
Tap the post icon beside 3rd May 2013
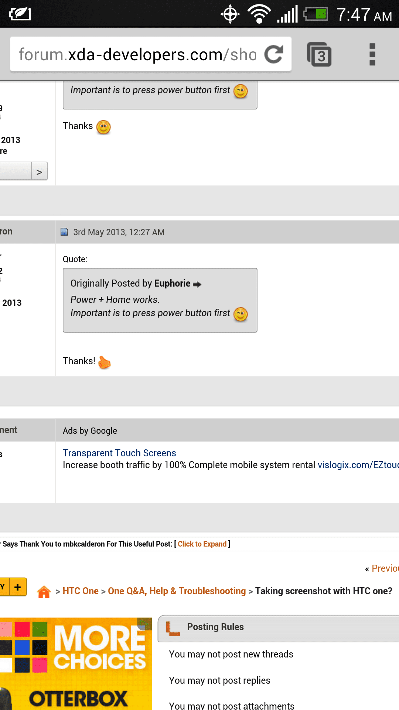[64, 232]
